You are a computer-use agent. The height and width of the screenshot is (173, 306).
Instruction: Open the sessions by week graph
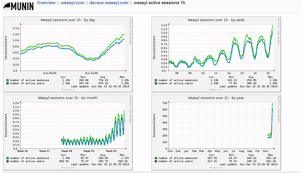click(x=216, y=54)
